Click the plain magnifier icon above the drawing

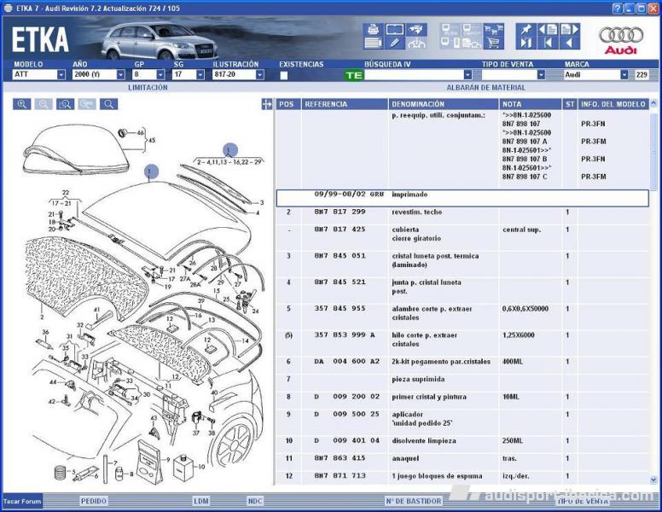108,104
